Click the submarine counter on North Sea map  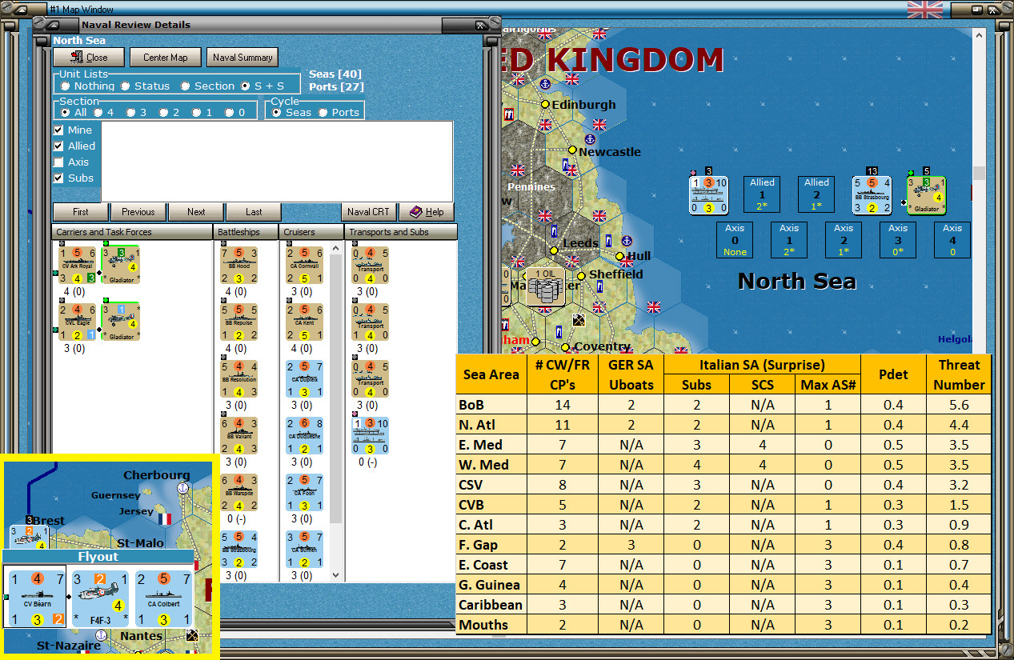pos(708,195)
